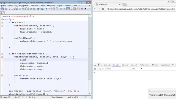Toggle Show All Characters pilcrow icon
The width and height of the screenshot is (176, 99).
pyautogui.click(x=65, y=9)
